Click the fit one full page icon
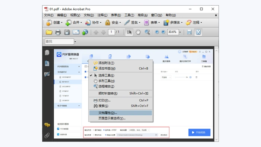This screenshot has height=147, width=261. point(198,32)
